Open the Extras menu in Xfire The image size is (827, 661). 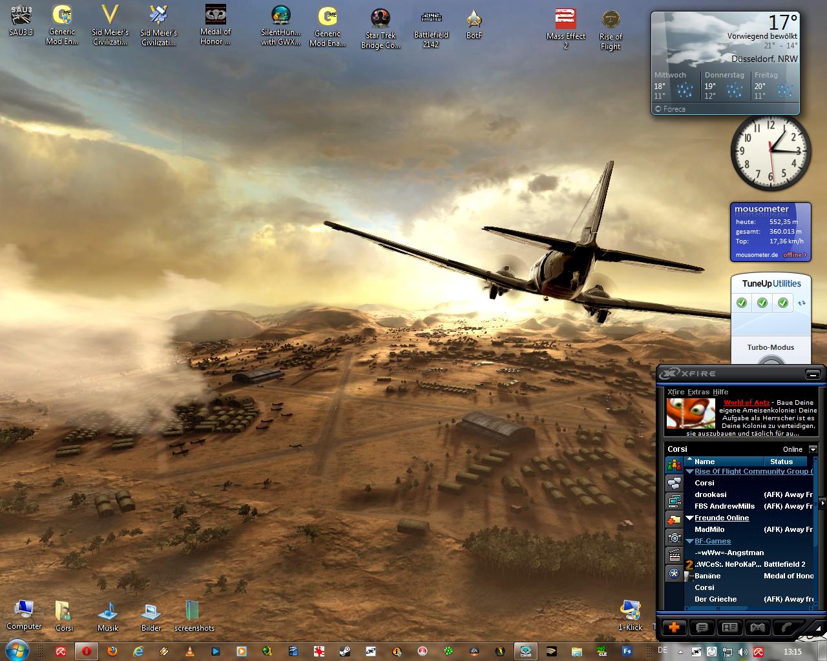pyautogui.click(x=698, y=392)
